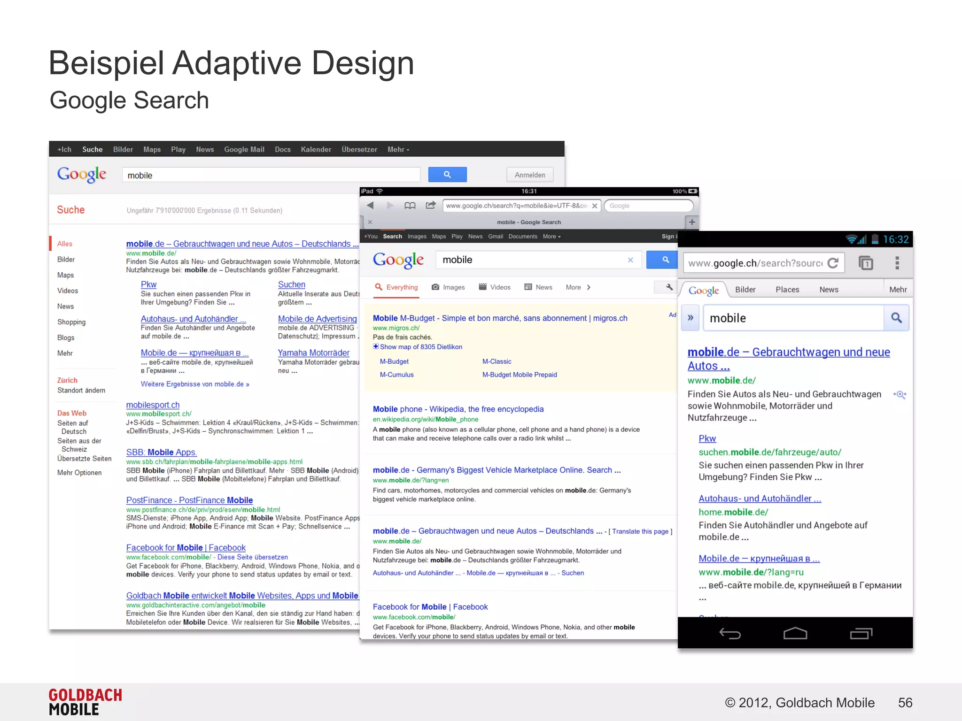Tap the Android home navigation button
962x721 pixels.
(795, 634)
